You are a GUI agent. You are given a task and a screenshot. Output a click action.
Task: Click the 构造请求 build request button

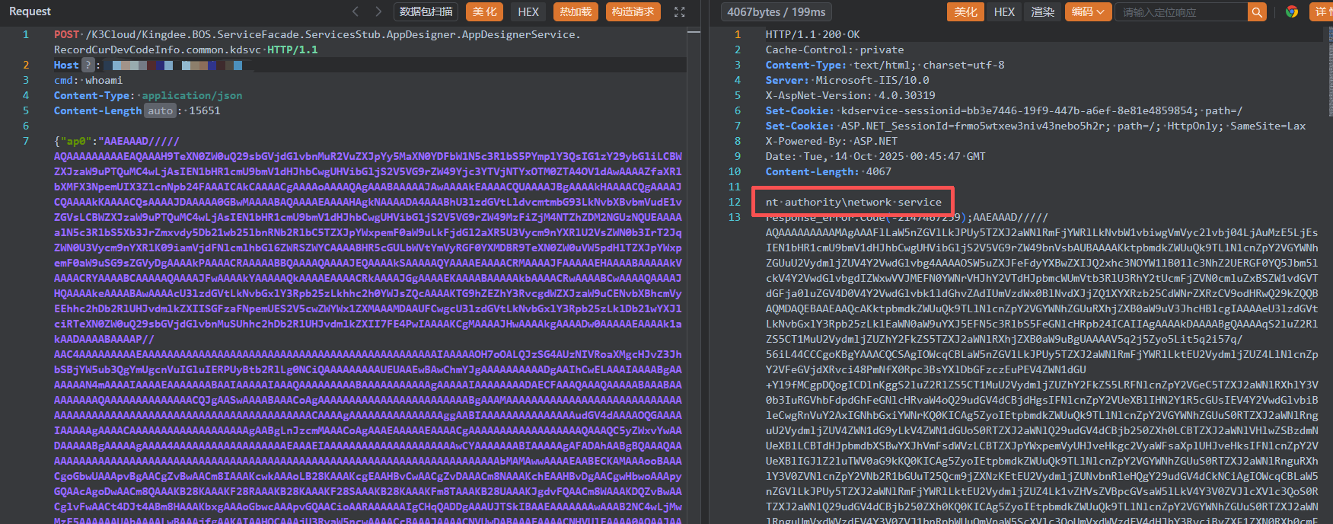[x=633, y=11]
